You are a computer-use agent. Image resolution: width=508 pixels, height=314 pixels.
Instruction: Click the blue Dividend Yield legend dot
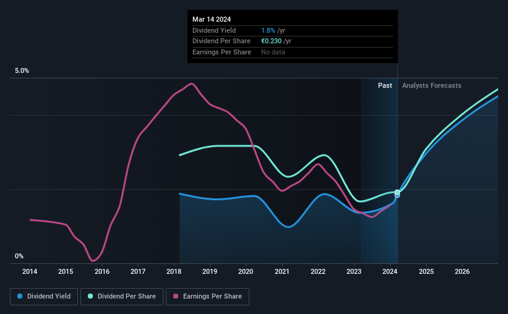(20, 296)
